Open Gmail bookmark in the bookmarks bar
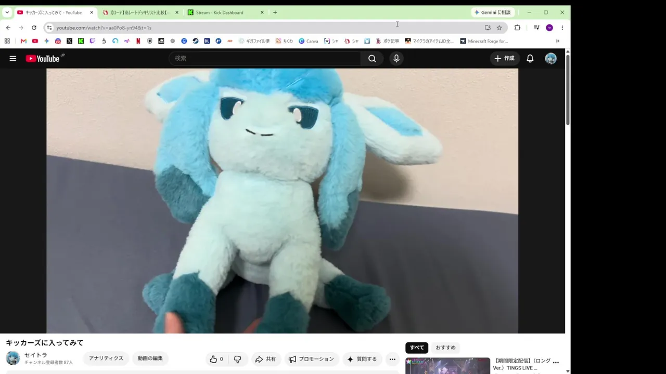The height and width of the screenshot is (374, 666). tap(23, 41)
